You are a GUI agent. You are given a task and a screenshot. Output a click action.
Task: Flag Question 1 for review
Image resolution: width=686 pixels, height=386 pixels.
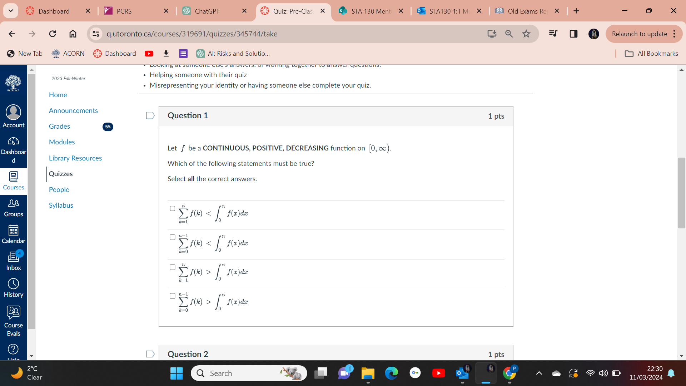[x=150, y=115]
